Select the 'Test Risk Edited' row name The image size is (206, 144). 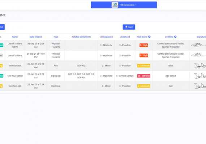coord(15,76)
